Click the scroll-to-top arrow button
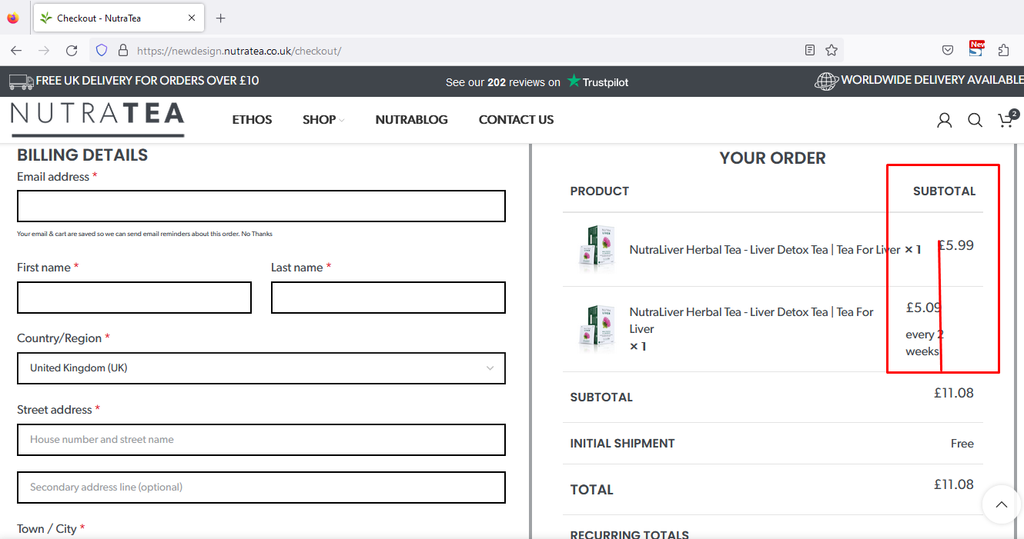This screenshot has height=539, width=1024. pyautogui.click(x=1001, y=504)
